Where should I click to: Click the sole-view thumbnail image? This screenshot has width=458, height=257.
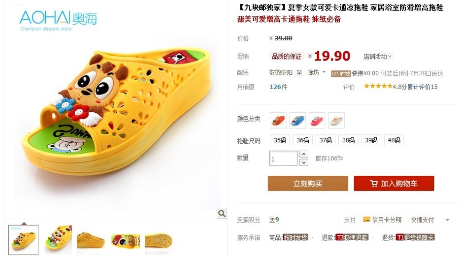click(x=159, y=240)
